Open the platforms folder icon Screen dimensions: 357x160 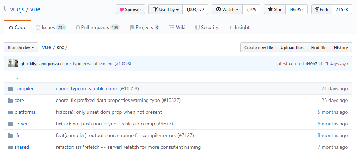pyautogui.click(x=10, y=112)
